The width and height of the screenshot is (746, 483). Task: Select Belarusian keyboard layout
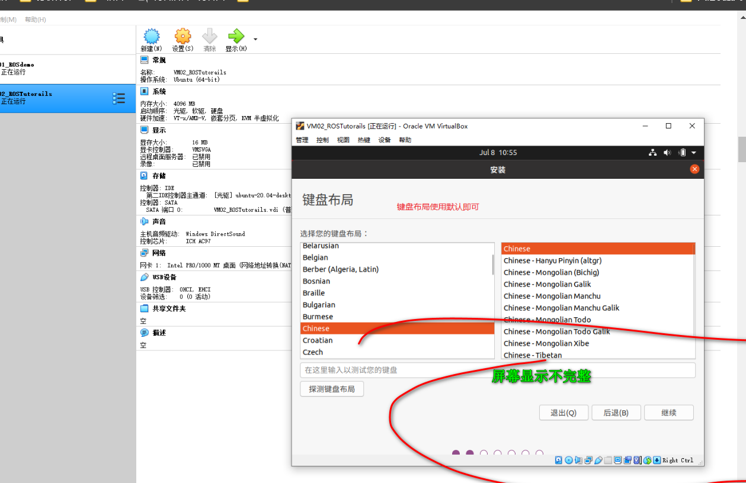(x=397, y=246)
